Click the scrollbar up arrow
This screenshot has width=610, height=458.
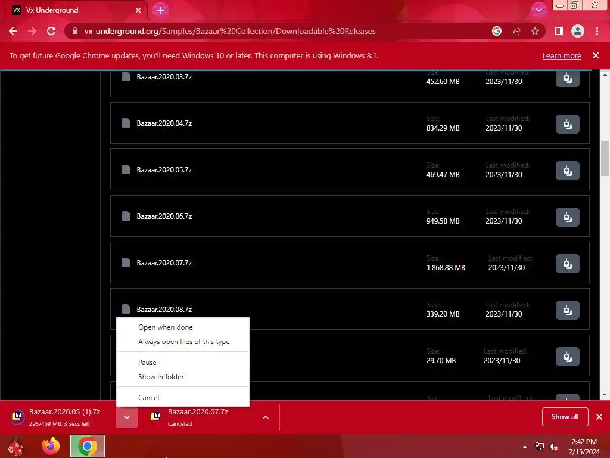pyautogui.click(x=605, y=75)
